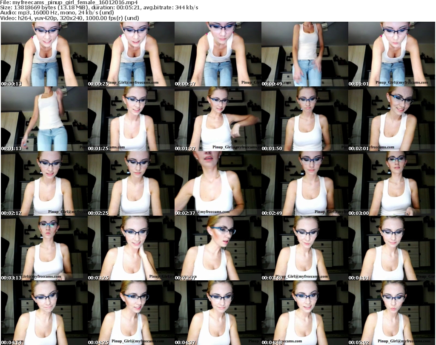The height and width of the screenshot is (345, 436).
Task: Select the frame timestamped 00:04:01
Action: 391,248
